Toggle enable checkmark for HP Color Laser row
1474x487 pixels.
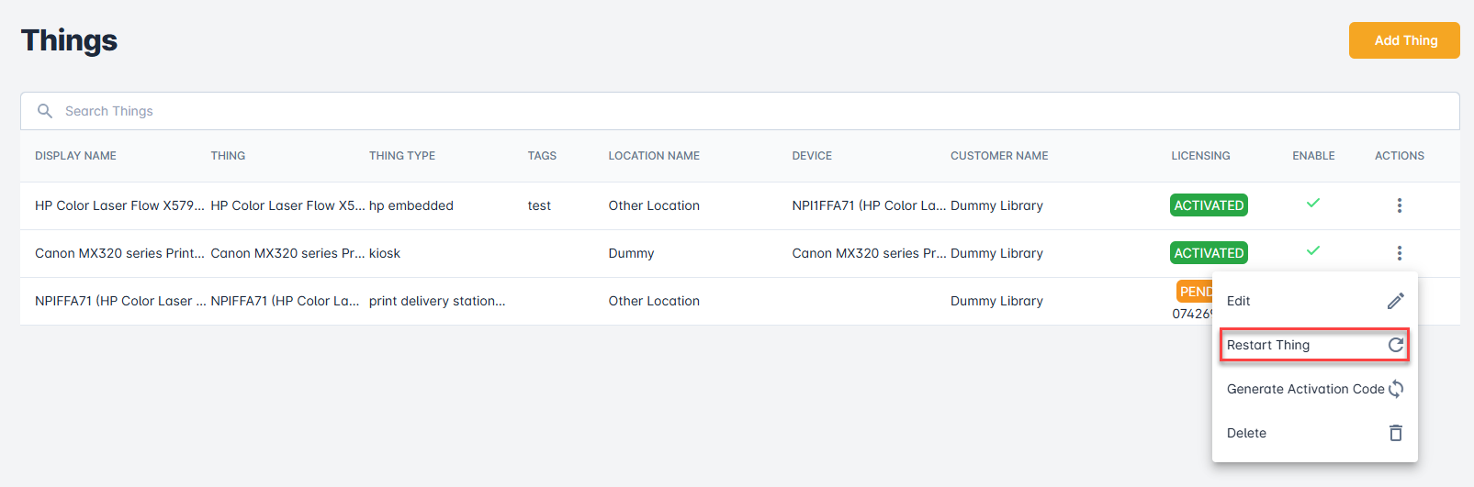point(1312,203)
